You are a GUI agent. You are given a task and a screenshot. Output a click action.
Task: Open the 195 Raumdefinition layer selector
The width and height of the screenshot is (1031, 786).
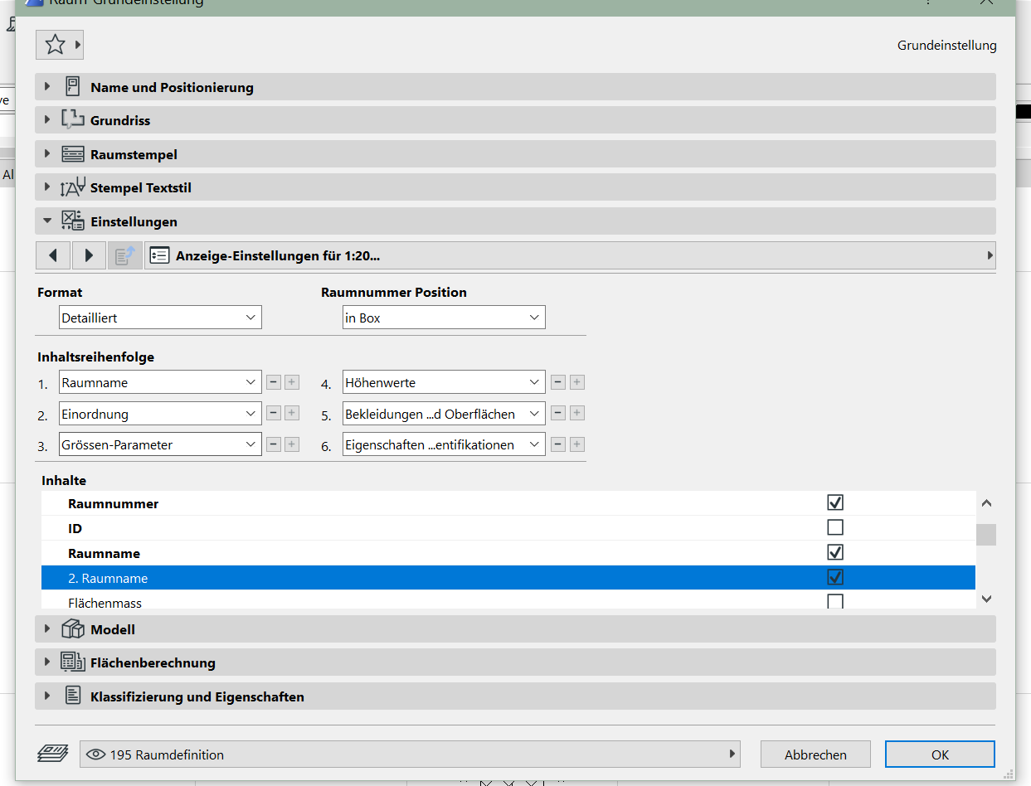click(410, 754)
